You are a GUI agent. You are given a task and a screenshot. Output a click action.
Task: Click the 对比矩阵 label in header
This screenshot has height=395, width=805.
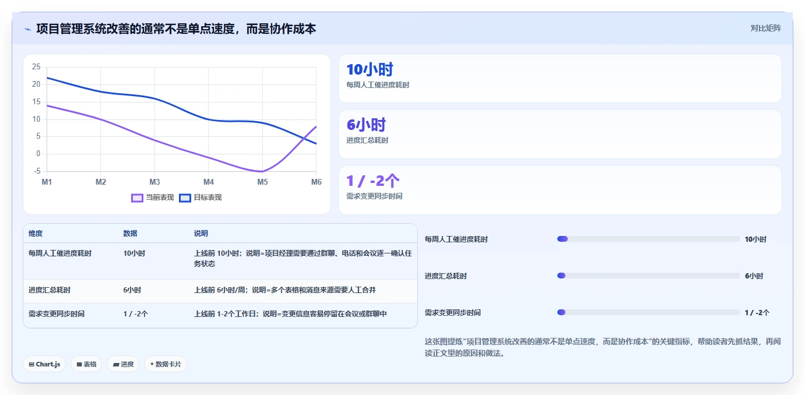tap(765, 28)
